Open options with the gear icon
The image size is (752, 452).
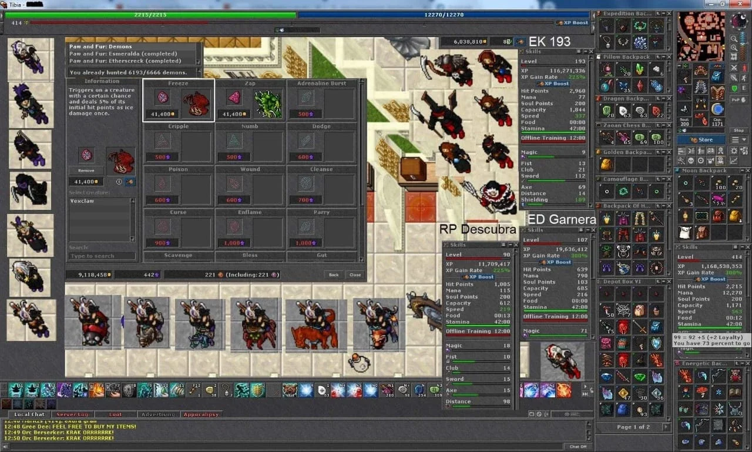(734, 150)
